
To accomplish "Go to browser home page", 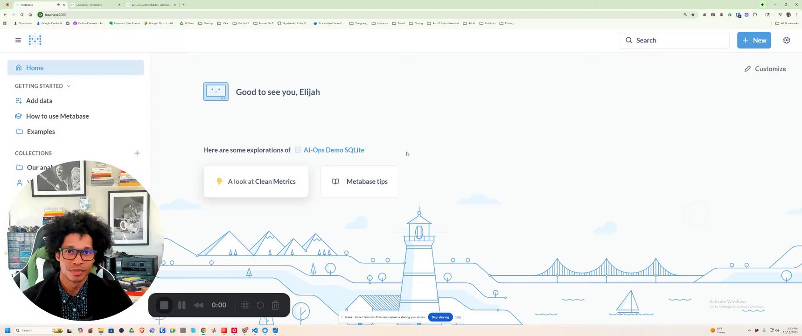I will [x=30, y=14].
